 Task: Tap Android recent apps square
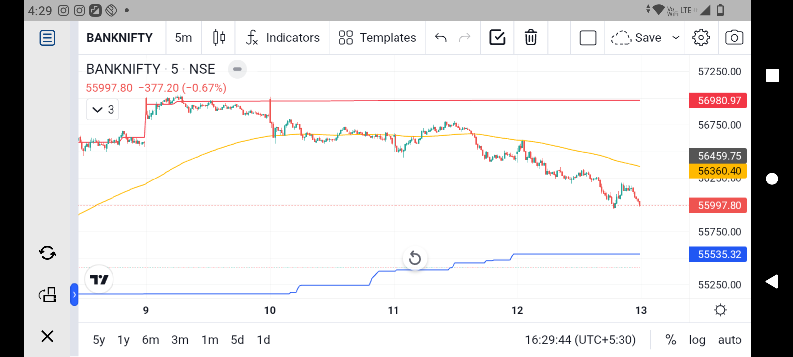(772, 76)
